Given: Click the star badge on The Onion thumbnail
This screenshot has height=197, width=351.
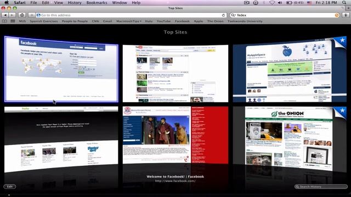Looking at the screenshot, I should (342, 111).
